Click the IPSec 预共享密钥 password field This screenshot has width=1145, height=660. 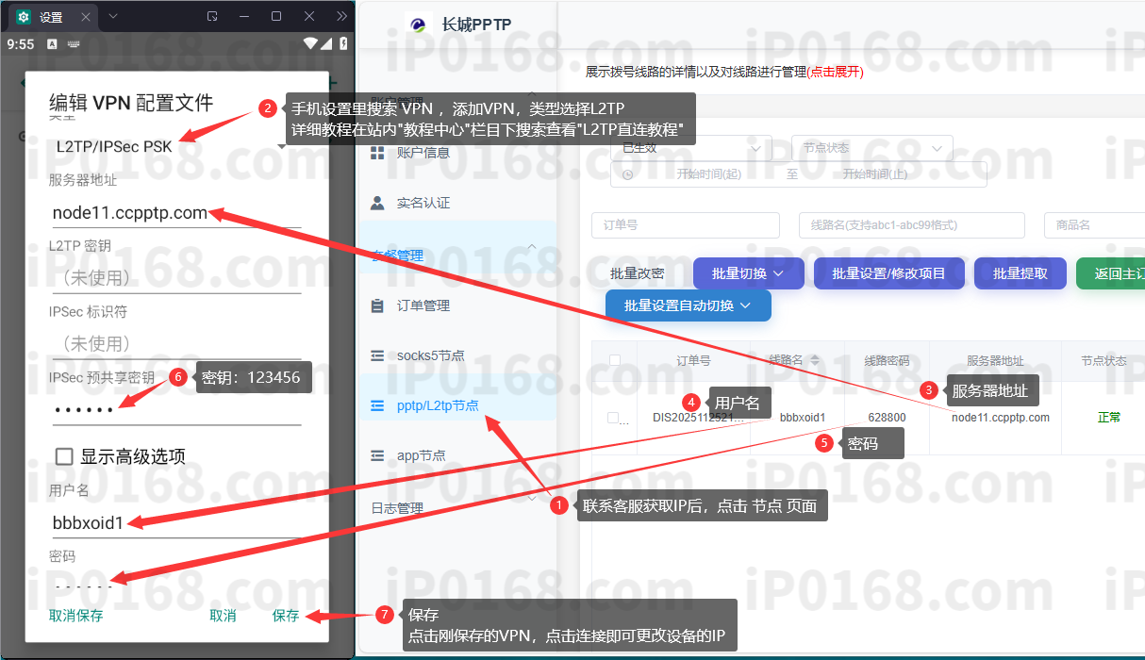174,409
